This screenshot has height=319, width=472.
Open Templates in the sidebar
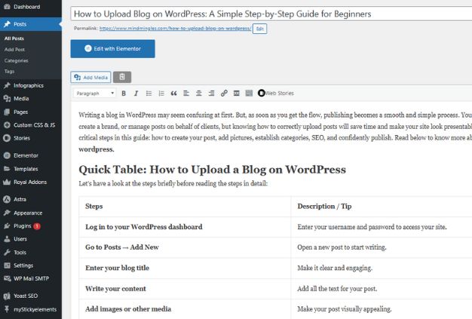(x=31, y=169)
